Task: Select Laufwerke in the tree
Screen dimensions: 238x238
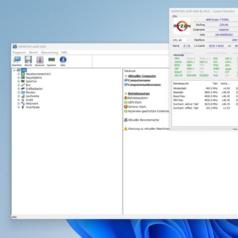Action: (33, 96)
